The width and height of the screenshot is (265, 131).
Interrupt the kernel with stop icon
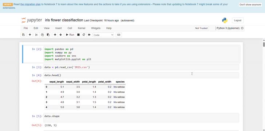78,35
